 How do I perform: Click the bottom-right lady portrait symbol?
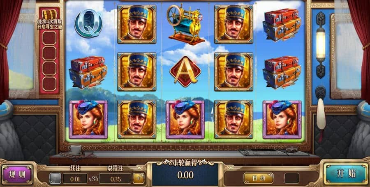pos(282,119)
